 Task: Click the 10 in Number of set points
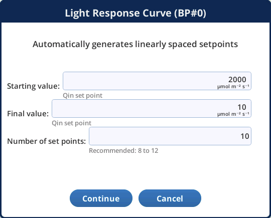245,136
